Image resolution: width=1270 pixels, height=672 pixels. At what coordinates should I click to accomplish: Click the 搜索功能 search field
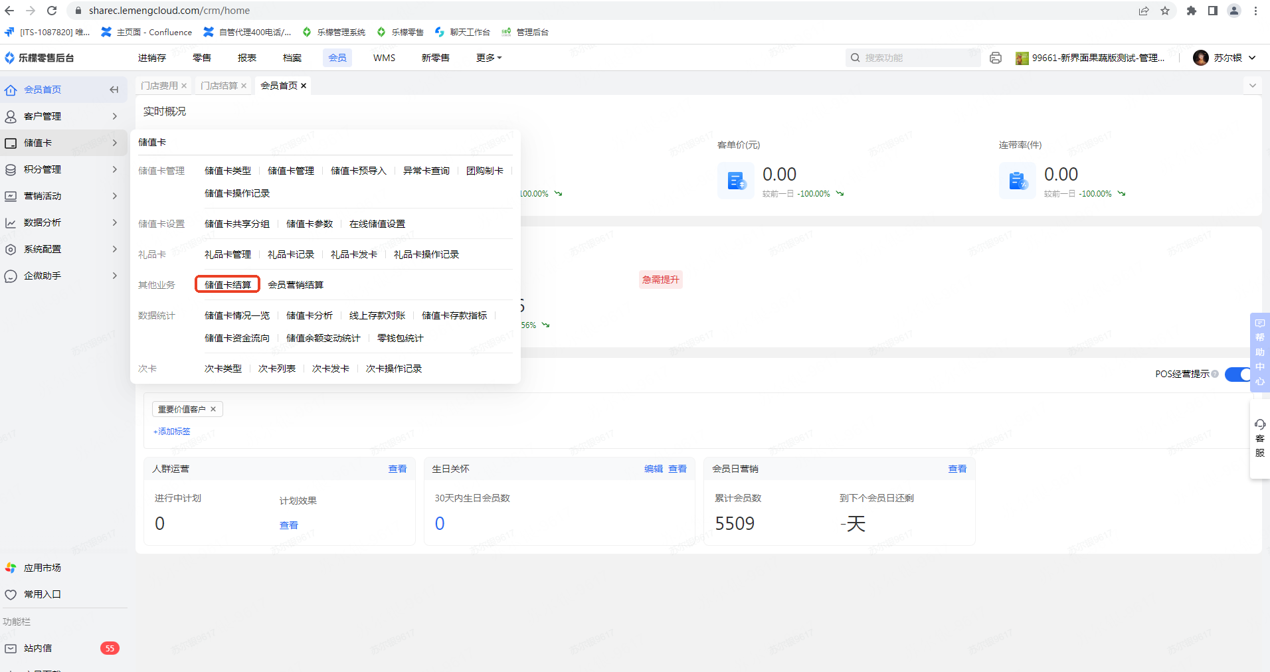tap(913, 58)
